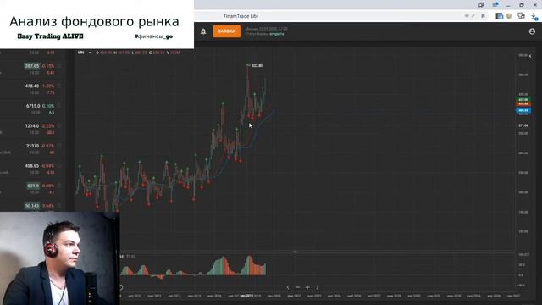Click the orange ЗАЯВКА order button

coord(227,31)
